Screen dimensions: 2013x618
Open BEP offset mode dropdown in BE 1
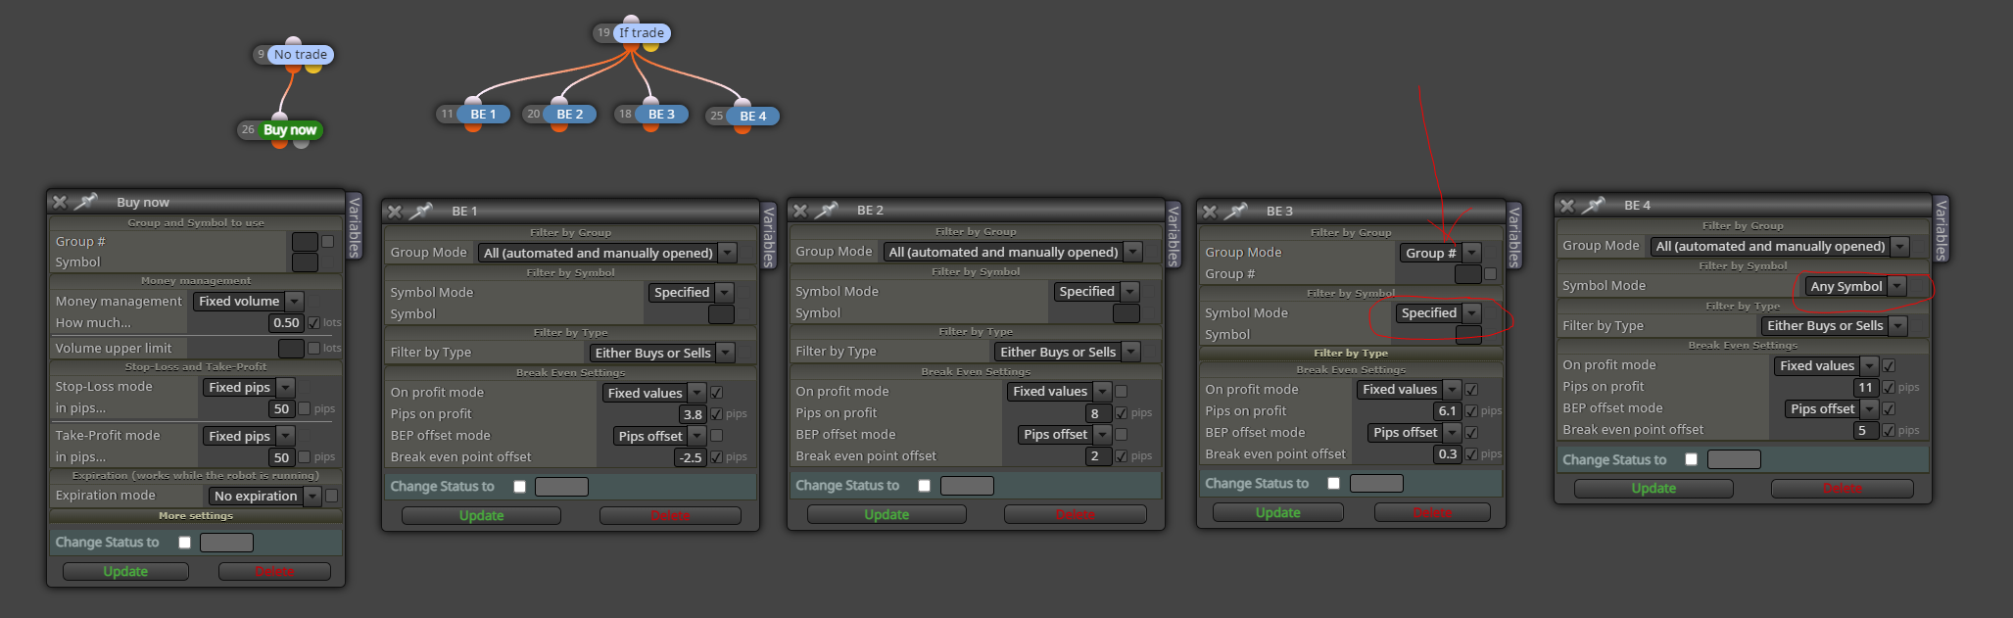(659, 436)
